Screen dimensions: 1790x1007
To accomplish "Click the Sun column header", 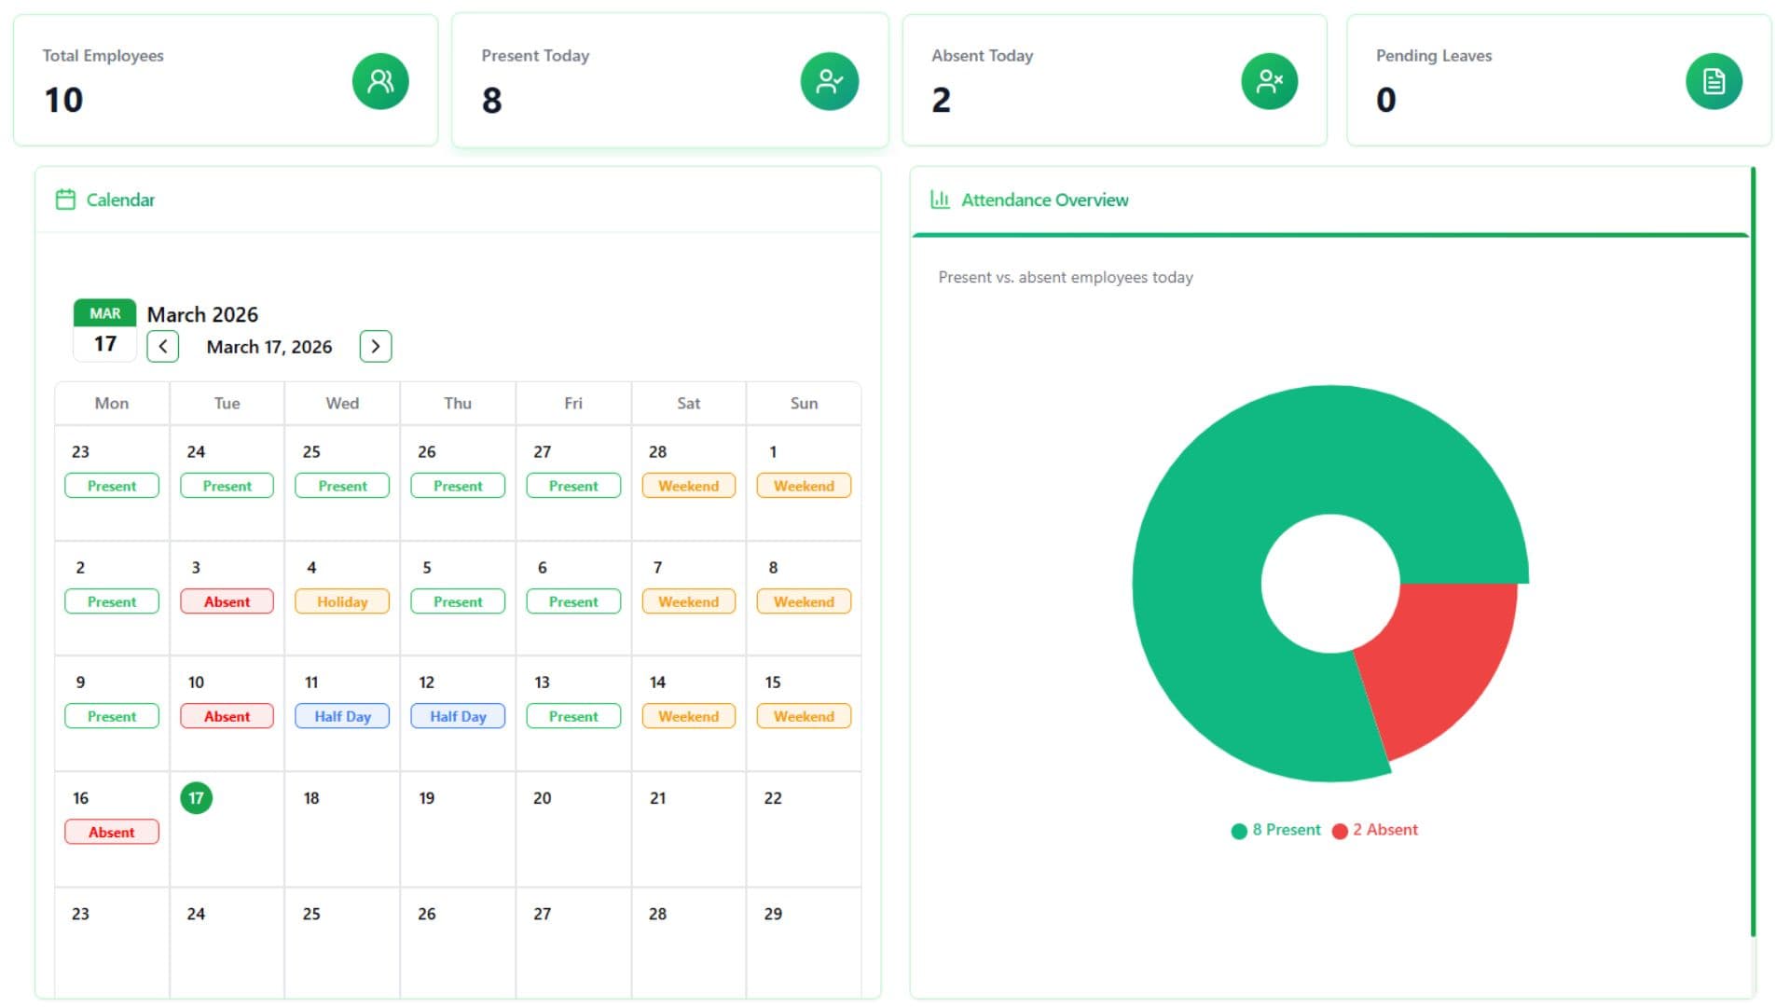I will pos(804,403).
